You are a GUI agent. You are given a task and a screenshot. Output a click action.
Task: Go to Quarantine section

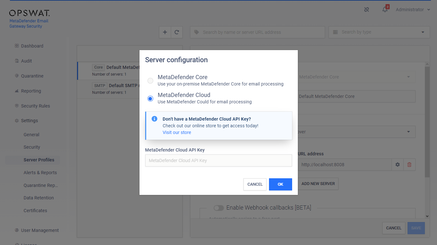(32, 76)
